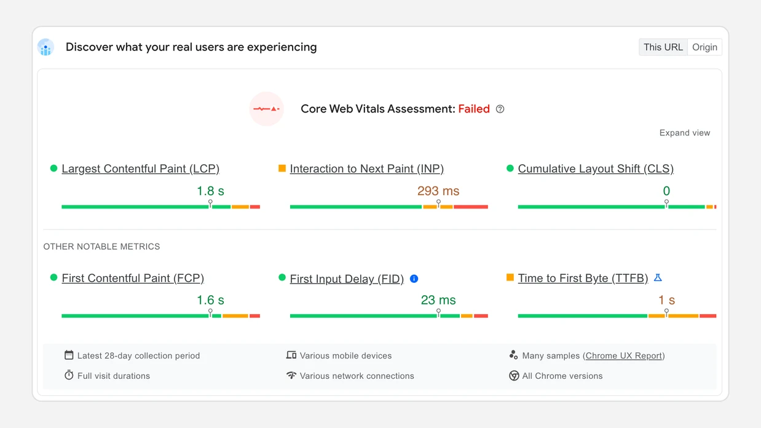Open the Core Web Vitals assessment help tooltip

click(x=500, y=109)
